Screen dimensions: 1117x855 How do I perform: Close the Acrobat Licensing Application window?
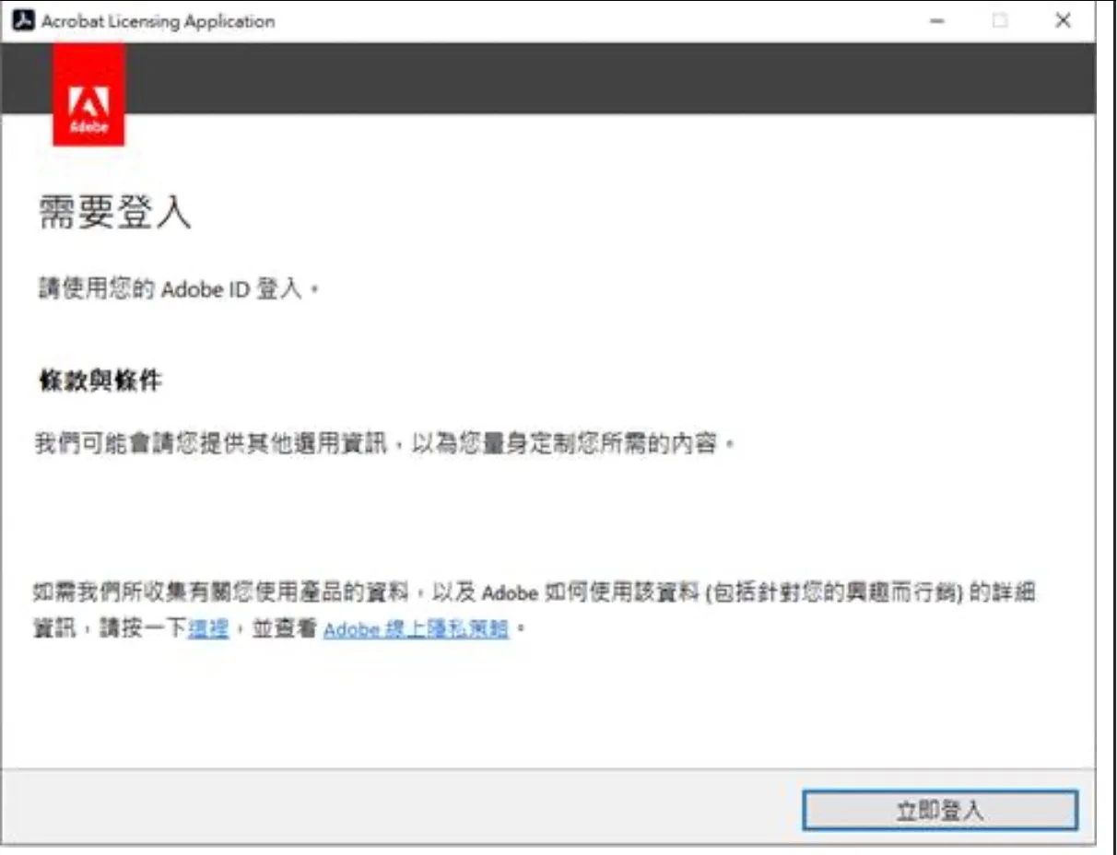point(1063,20)
